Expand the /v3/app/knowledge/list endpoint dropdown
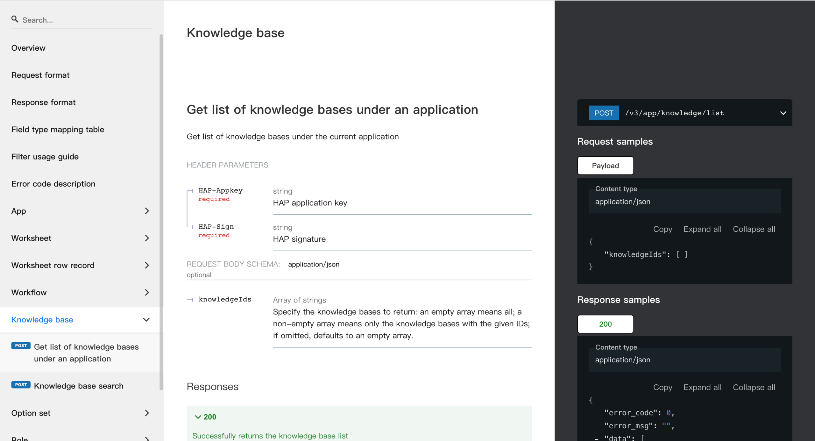Screen dimensions: 815x441 [783, 113]
